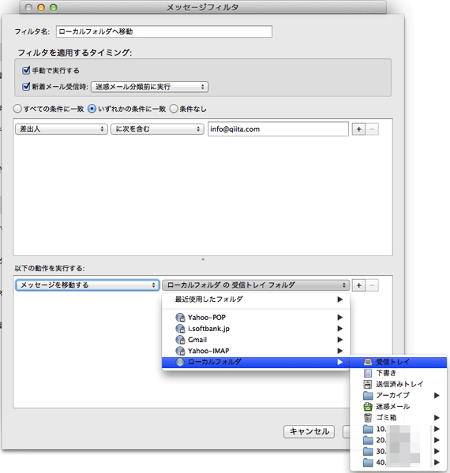Select 受信トレイ in submenu
450x473 pixels.
click(399, 362)
